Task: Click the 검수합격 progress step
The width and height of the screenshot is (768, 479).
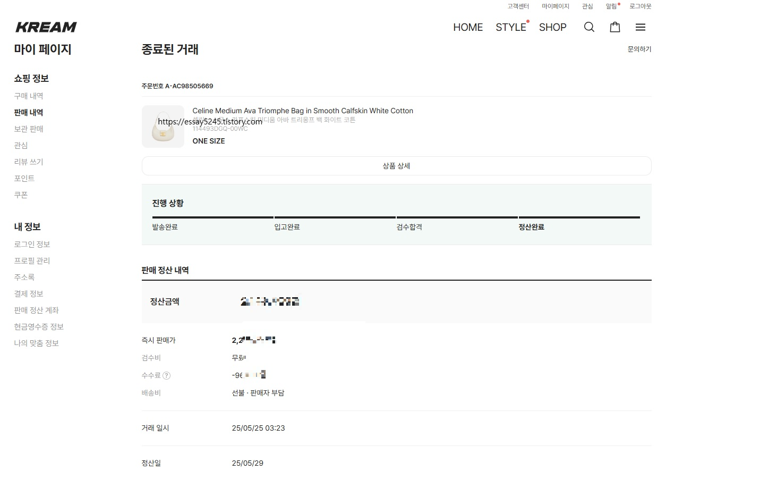Action: [409, 227]
